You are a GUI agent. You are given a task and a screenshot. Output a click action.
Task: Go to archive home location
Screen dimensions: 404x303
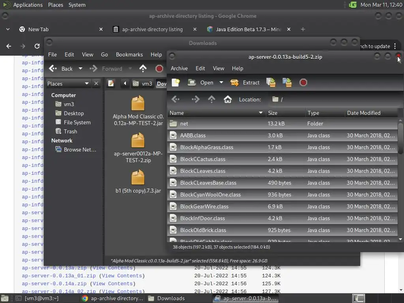coord(228,99)
